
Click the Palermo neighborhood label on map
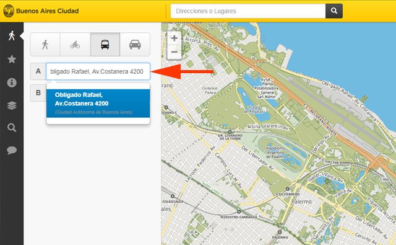(x=301, y=202)
